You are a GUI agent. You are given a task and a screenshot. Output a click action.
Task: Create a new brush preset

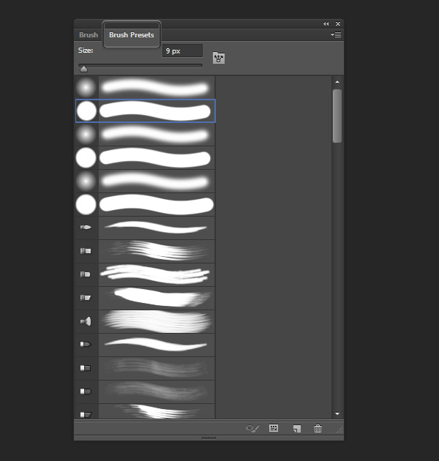tap(296, 429)
